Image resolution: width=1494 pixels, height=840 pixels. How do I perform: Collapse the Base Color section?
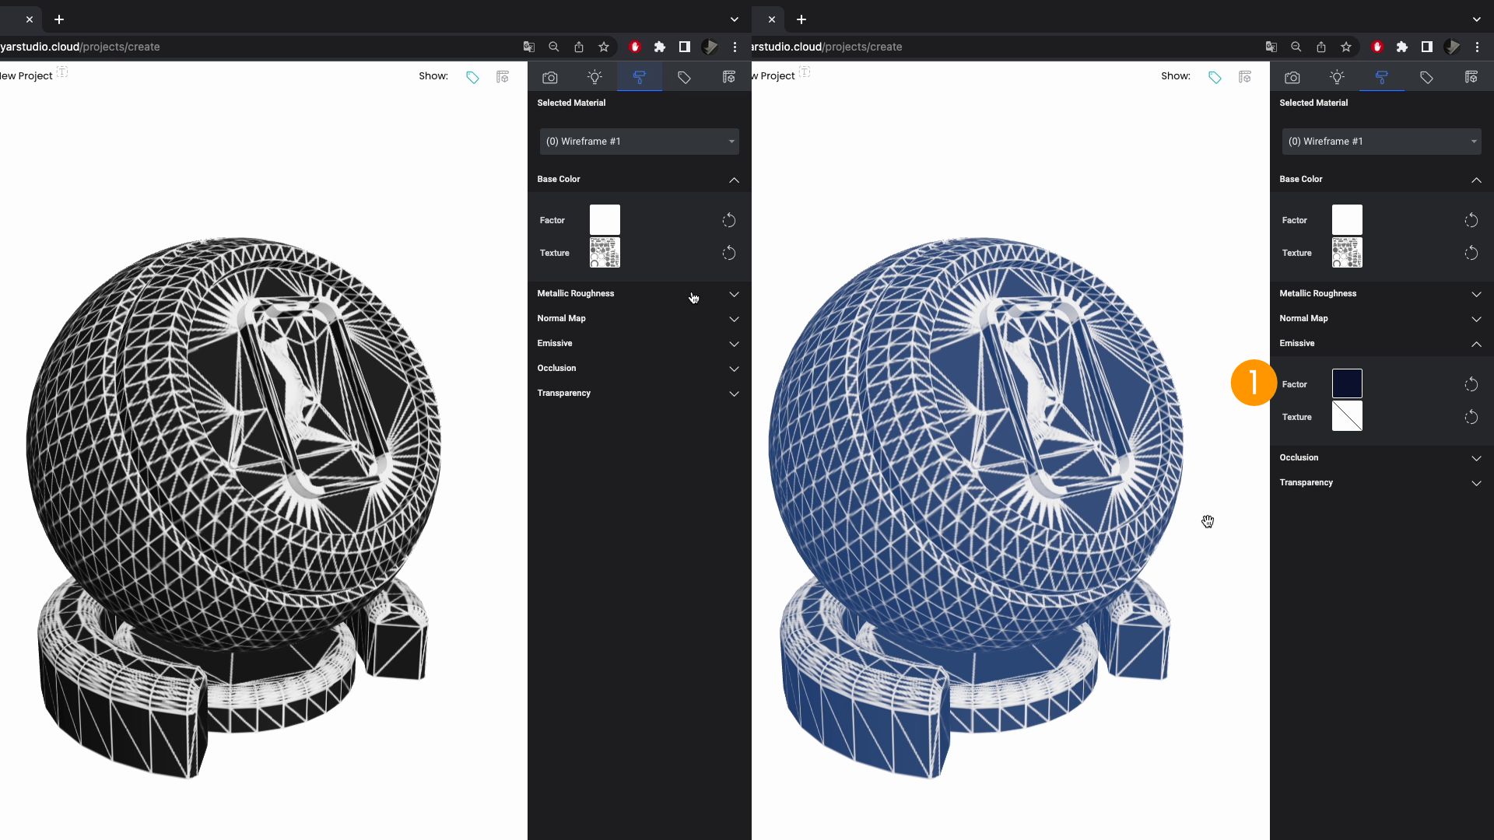click(733, 180)
